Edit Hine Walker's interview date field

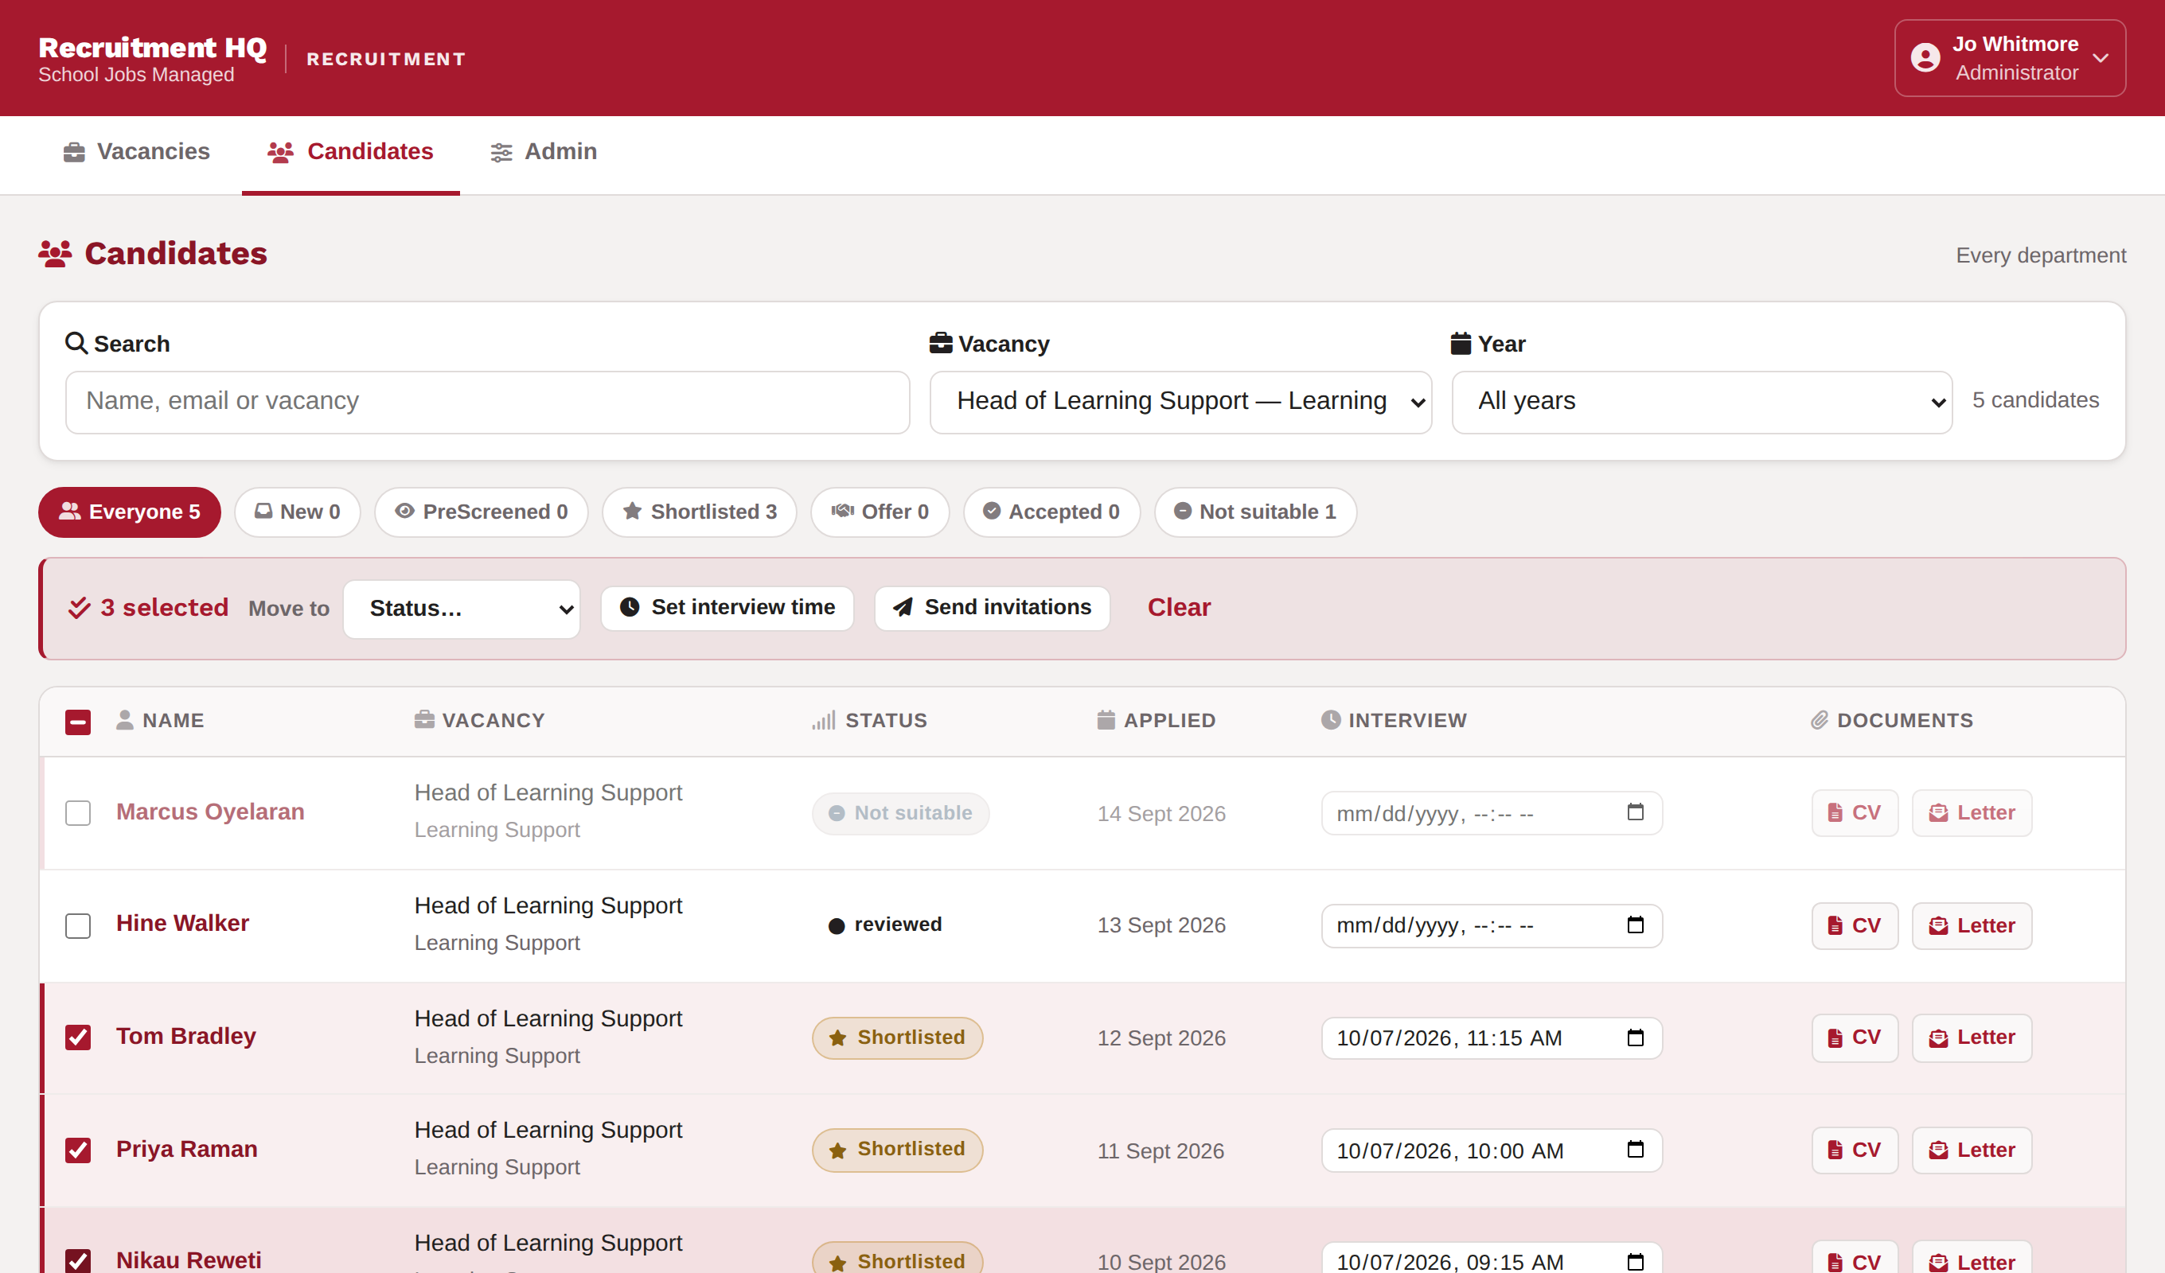[1492, 926]
